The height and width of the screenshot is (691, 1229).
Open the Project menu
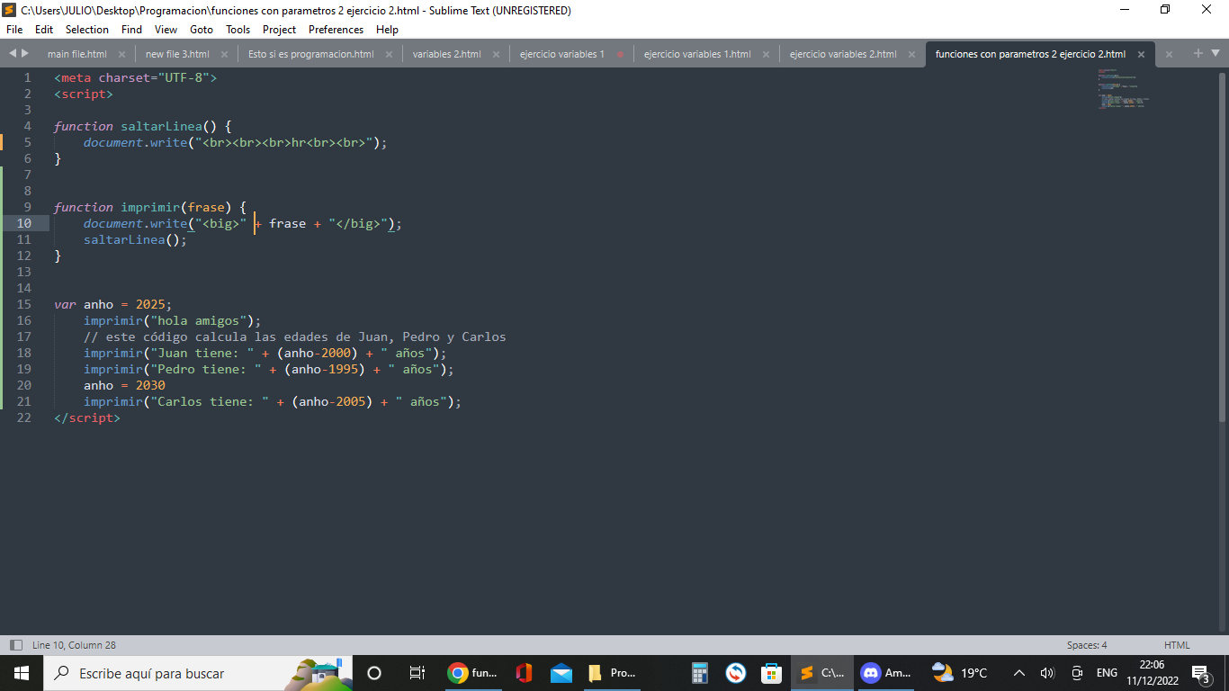pyautogui.click(x=279, y=30)
